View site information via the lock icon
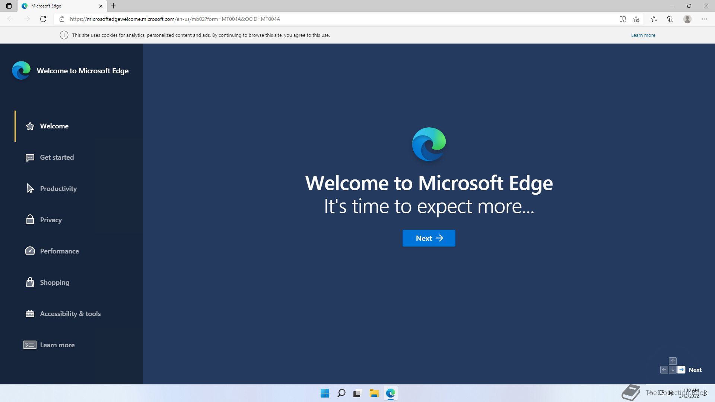The image size is (715, 402). (x=62, y=19)
